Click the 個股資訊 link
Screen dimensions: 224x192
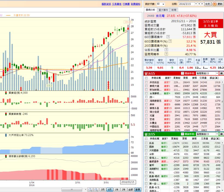tap(106, 4)
